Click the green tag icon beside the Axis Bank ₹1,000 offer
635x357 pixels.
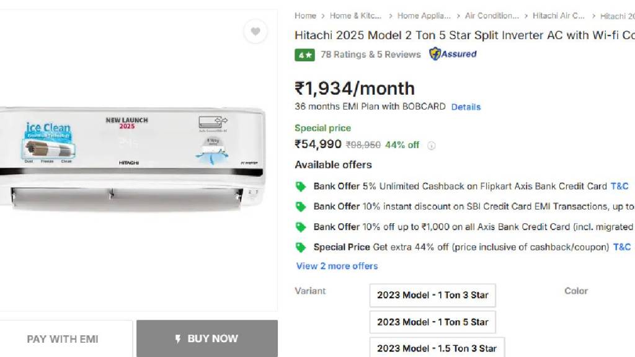tap(301, 227)
